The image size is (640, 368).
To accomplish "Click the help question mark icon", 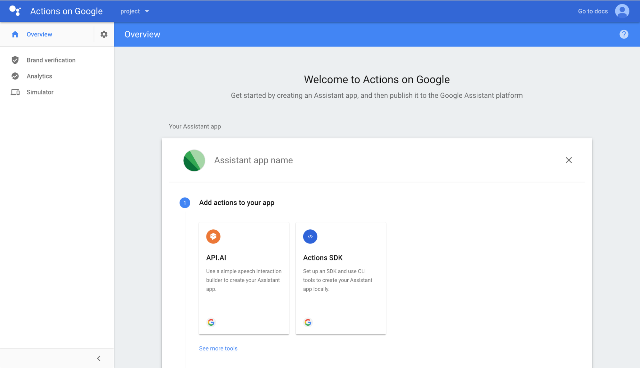I will 624,34.
